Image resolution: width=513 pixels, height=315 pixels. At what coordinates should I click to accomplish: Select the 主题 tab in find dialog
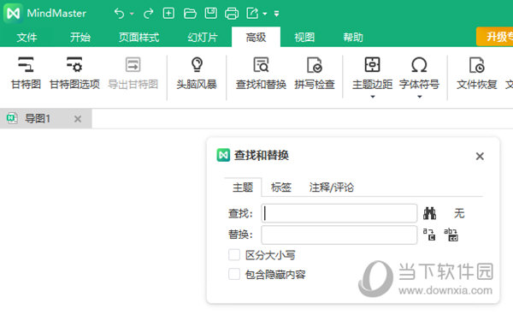pyautogui.click(x=243, y=187)
